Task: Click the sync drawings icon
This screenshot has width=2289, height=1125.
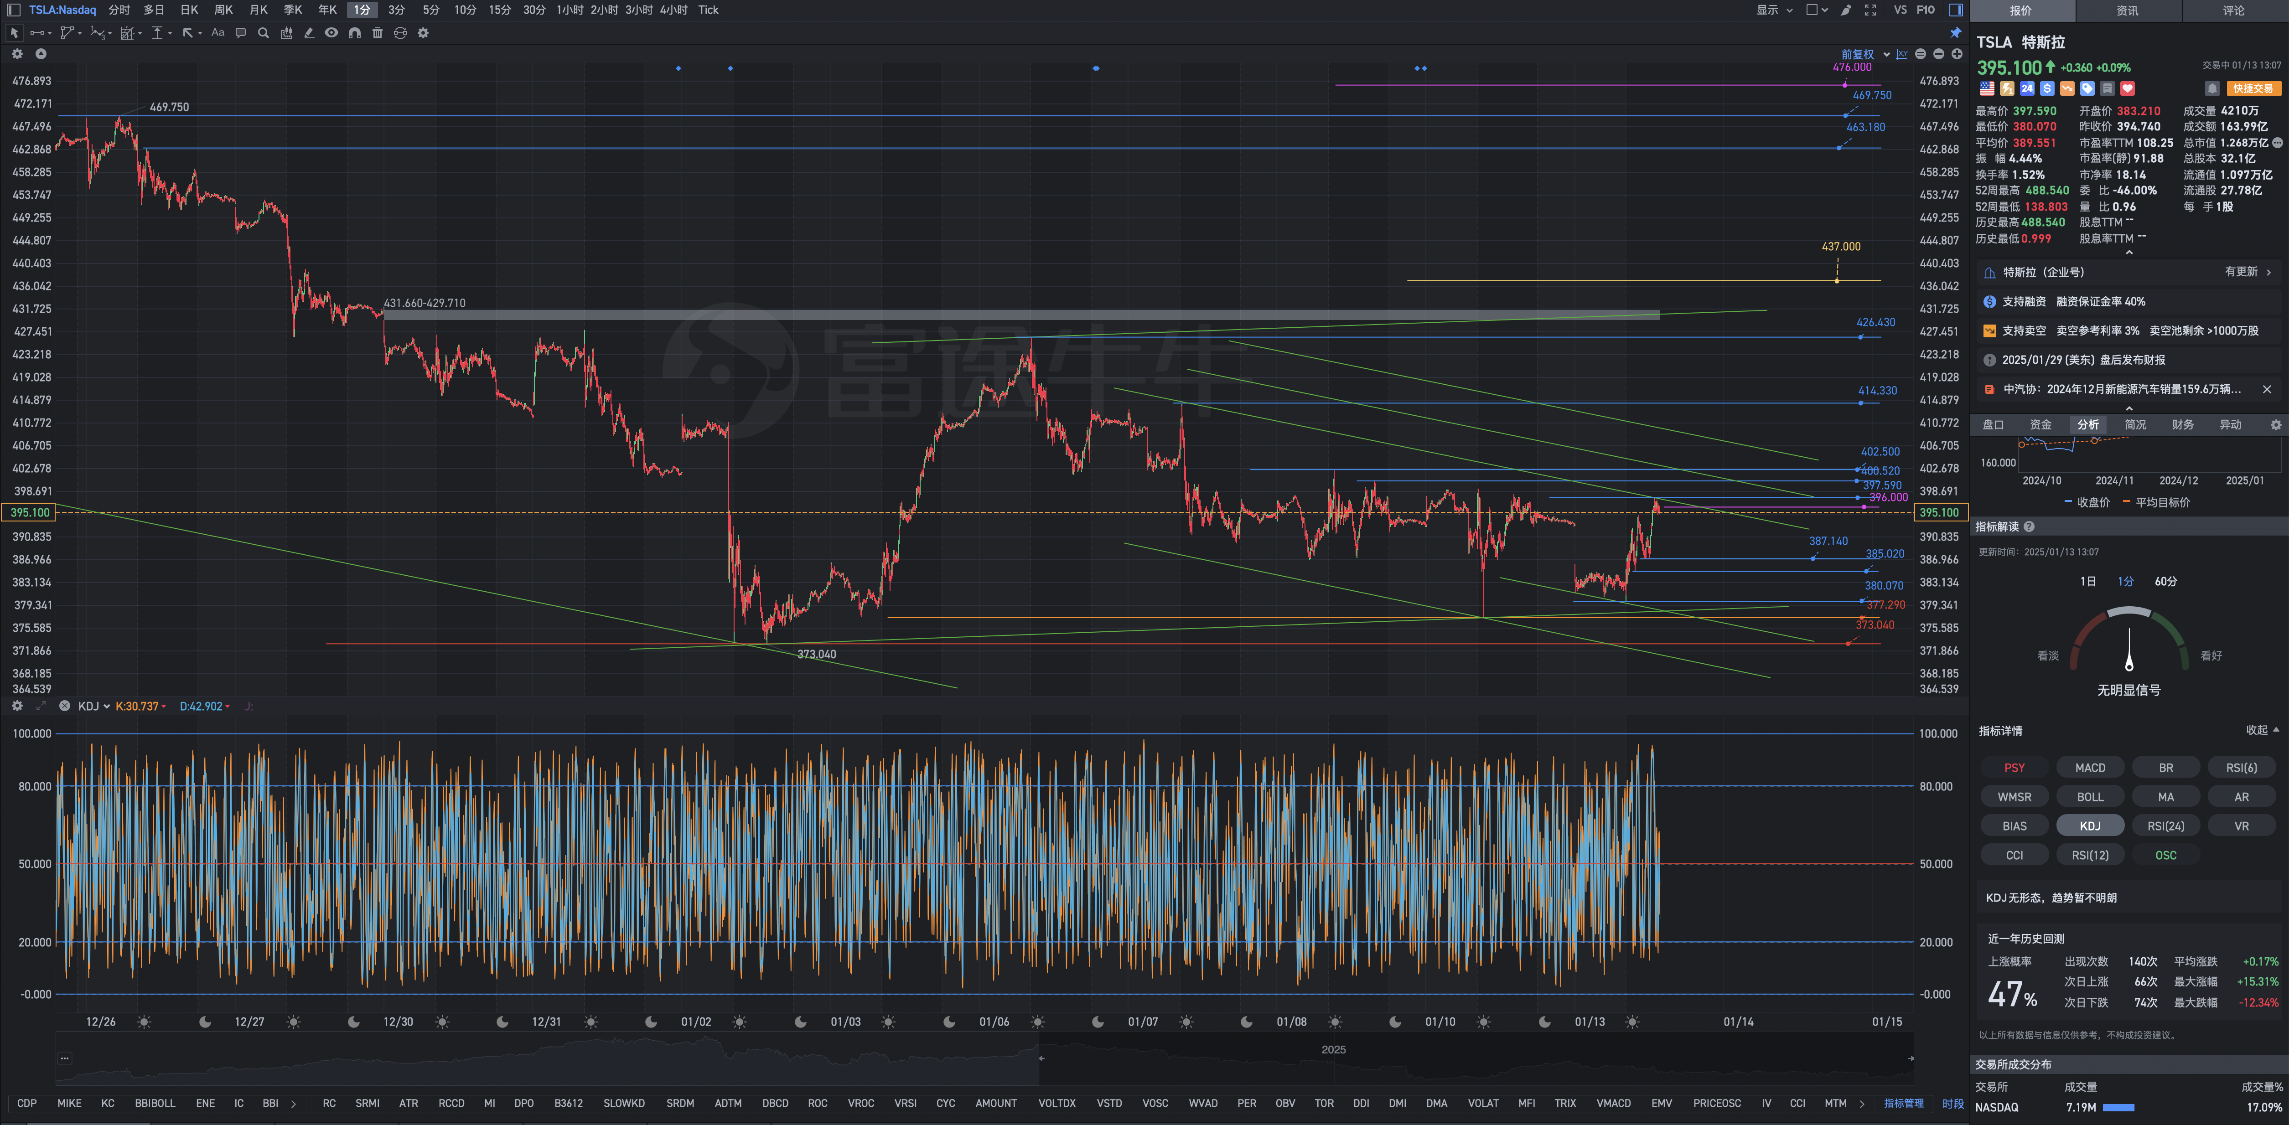Action: (400, 33)
